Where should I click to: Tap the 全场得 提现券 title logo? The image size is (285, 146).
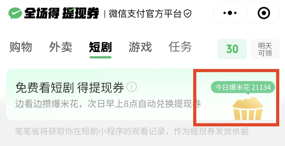(62, 13)
